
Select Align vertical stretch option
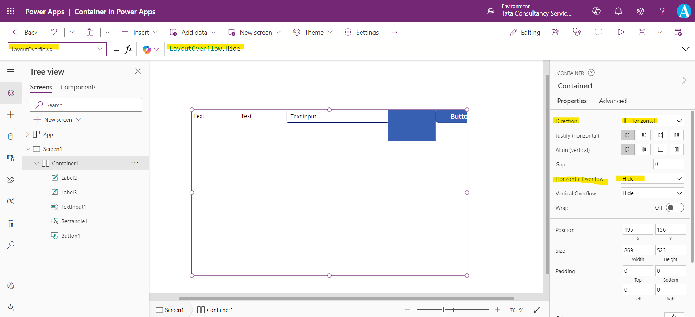[x=677, y=149]
